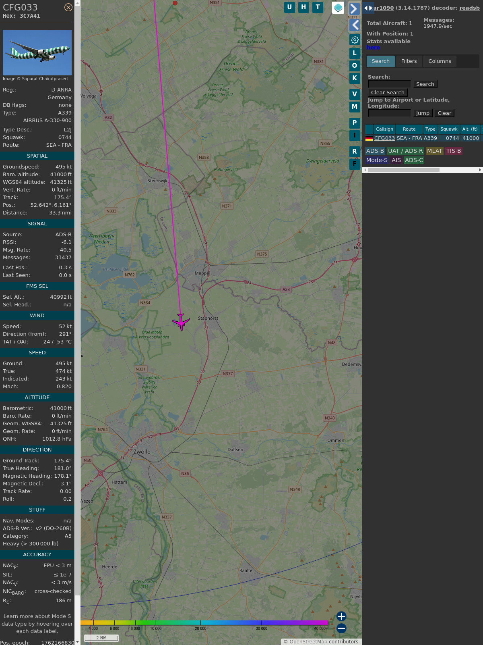Zoom out with the minus button
This screenshot has height=645, width=483.
[341, 628]
